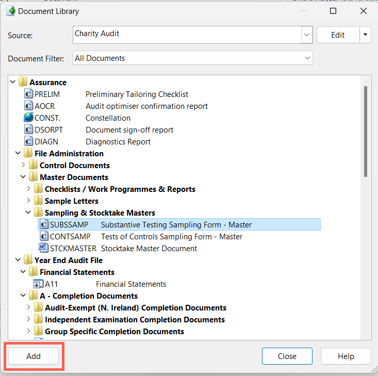Click the A11 Financial Statements icon
The width and height of the screenshot is (378, 376).
[38, 284]
